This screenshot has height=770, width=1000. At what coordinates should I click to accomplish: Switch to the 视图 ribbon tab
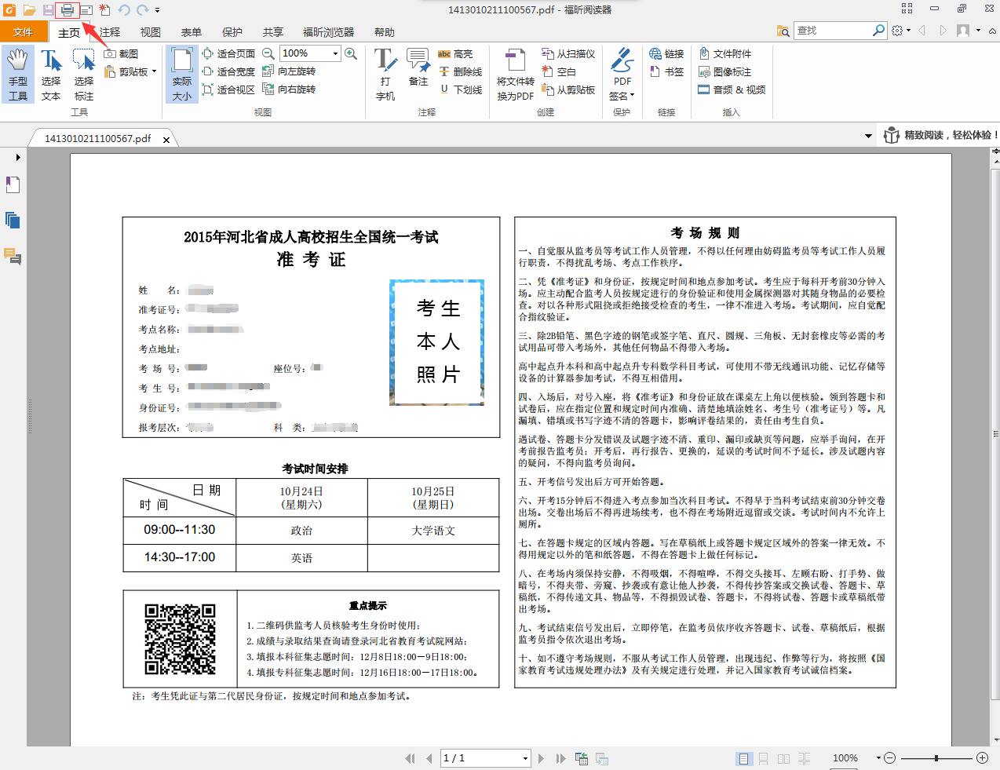click(x=150, y=32)
